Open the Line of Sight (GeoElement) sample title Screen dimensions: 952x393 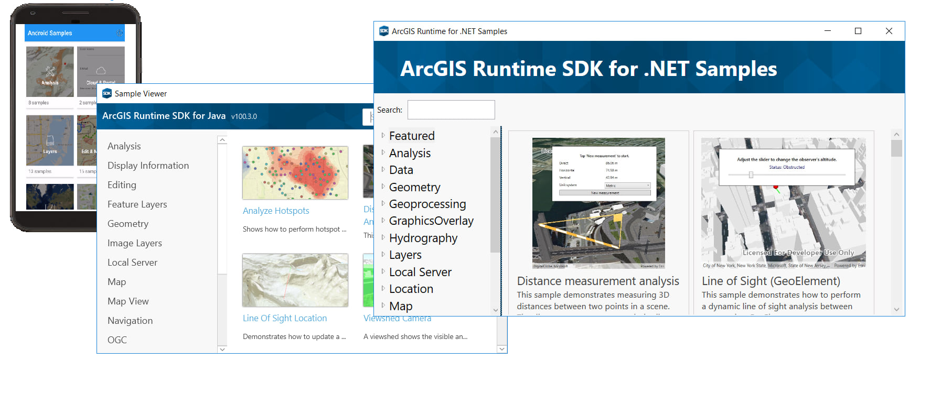click(771, 281)
